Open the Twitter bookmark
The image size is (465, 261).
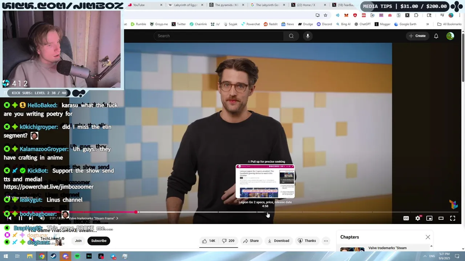tap(178, 24)
